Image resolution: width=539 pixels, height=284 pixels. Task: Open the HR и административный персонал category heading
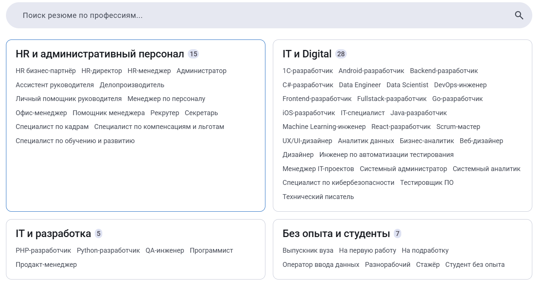[x=100, y=54]
